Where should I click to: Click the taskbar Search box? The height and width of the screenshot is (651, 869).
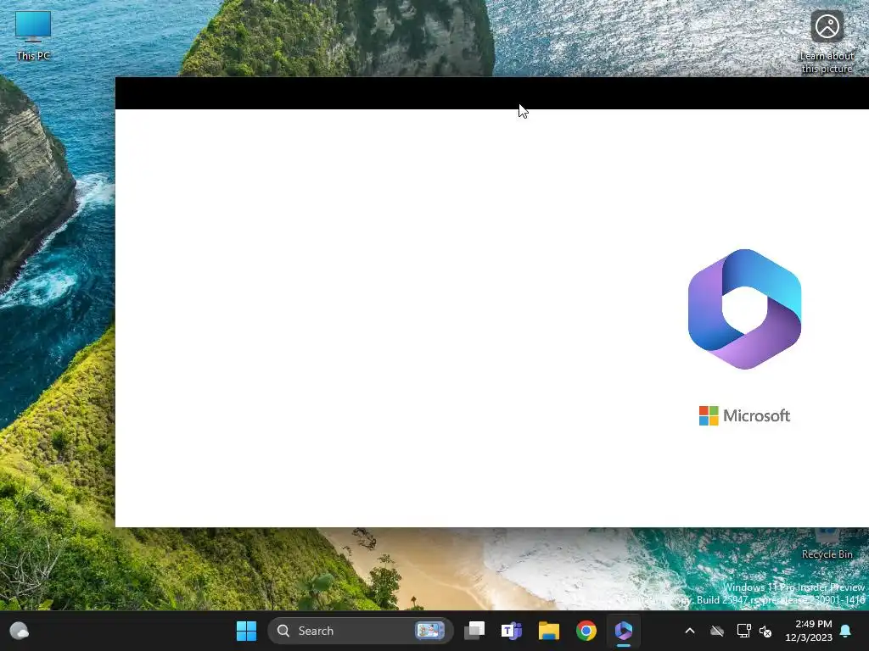coord(360,631)
